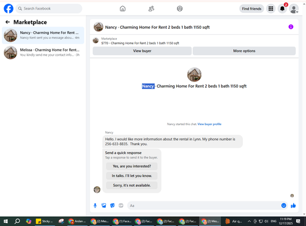Click the $770 Marketplace listing title

tap(140, 43)
